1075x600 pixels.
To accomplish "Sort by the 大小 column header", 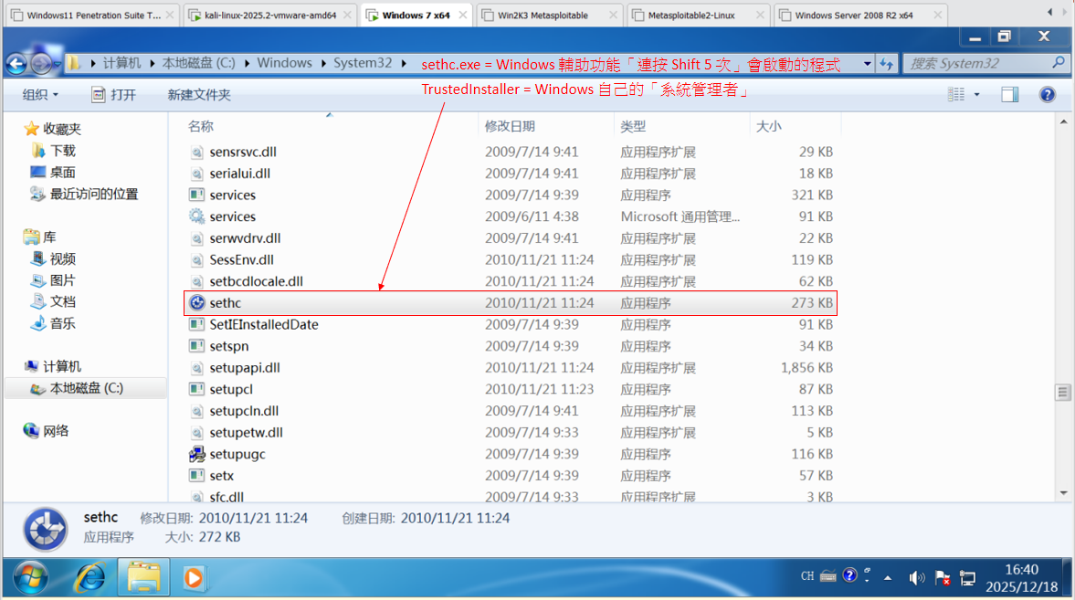I will coord(796,126).
